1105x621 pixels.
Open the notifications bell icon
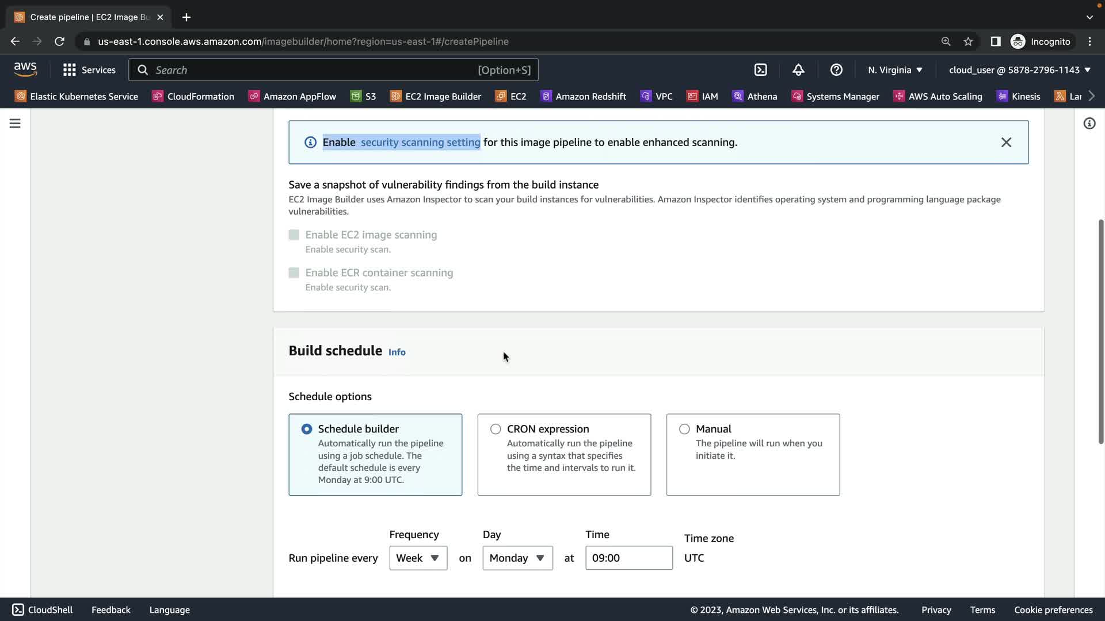(x=798, y=70)
